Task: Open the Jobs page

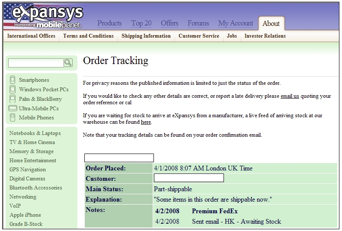Action: click(x=232, y=36)
